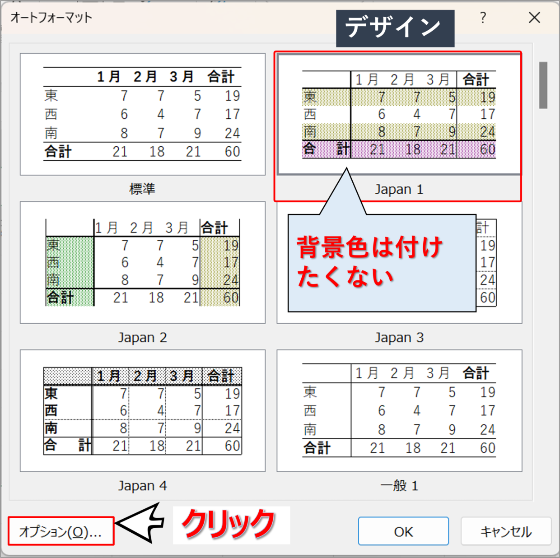
Task: Select the 一般 1 table format preview
Action: (x=399, y=410)
